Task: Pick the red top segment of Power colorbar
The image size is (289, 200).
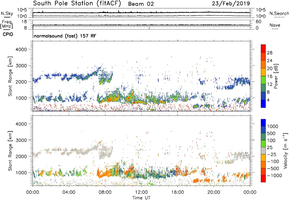Action: tap(263, 48)
